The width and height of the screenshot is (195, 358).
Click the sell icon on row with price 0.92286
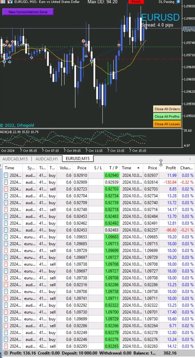pos(6,326)
